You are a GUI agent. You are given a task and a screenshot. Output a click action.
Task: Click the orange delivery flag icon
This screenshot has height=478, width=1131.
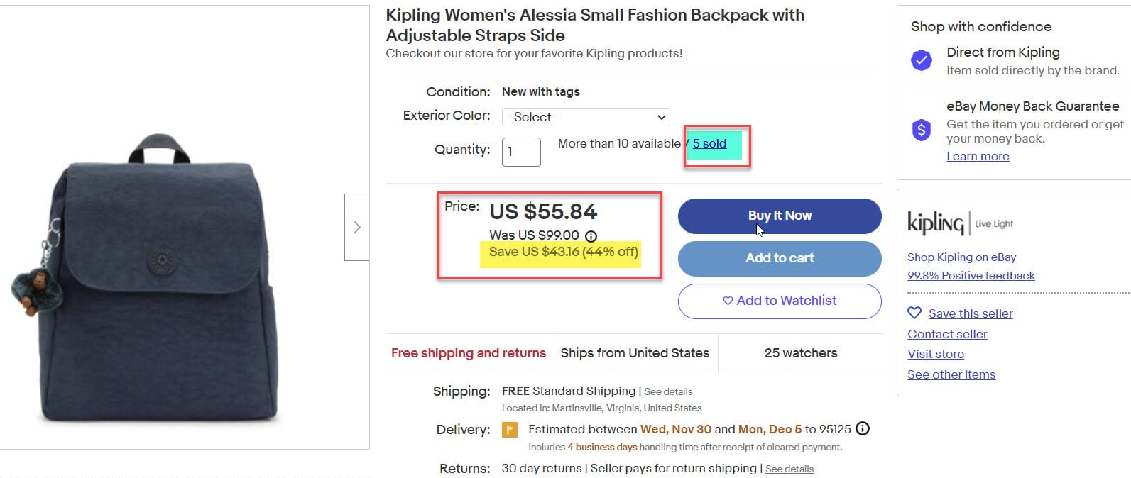[510, 430]
